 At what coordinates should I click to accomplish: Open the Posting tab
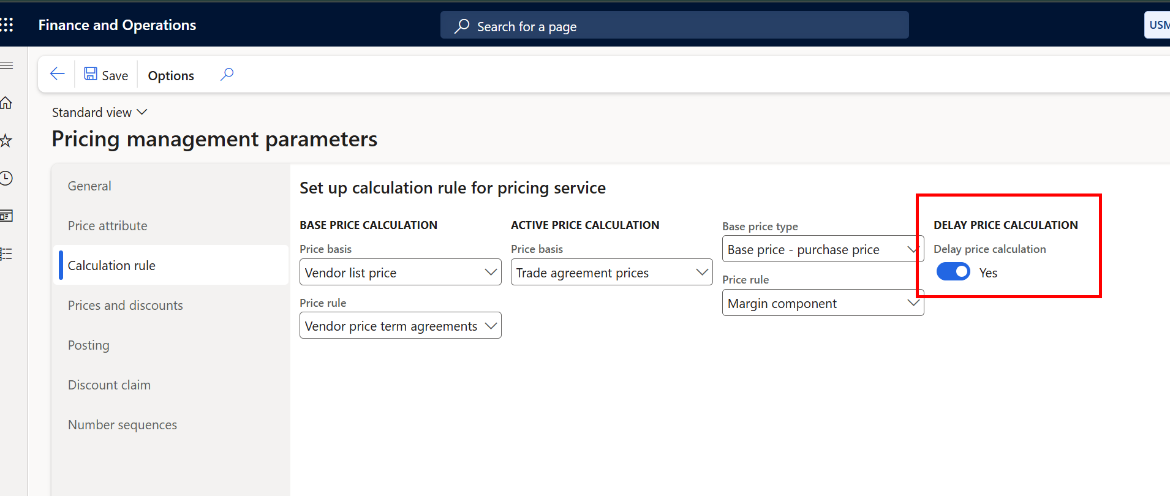pyautogui.click(x=171, y=345)
